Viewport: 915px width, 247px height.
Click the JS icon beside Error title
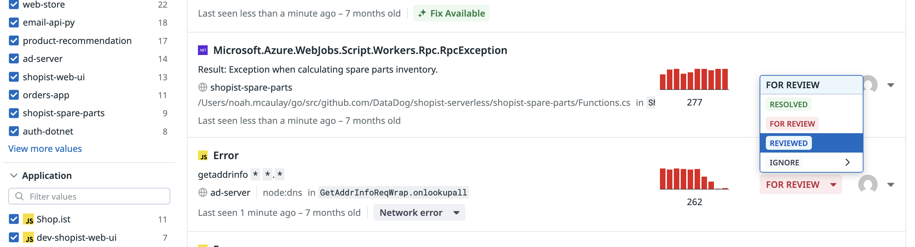[202, 155]
